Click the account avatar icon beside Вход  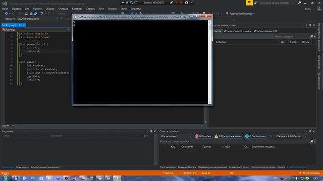pos(319,9)
